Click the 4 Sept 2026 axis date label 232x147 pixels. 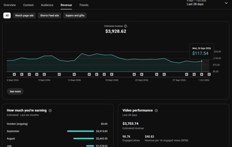[x=13, y=80]
